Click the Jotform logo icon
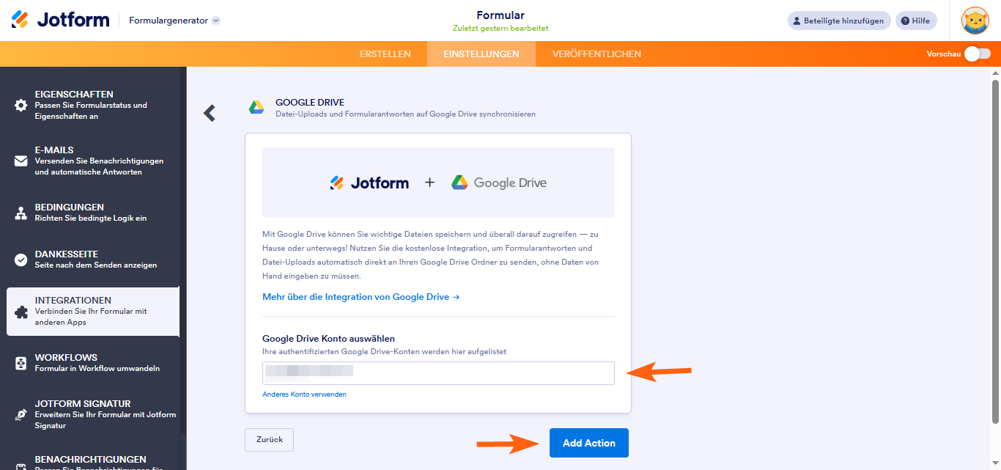This screenshot has width=1001, height=470. [x=20, y=20]
